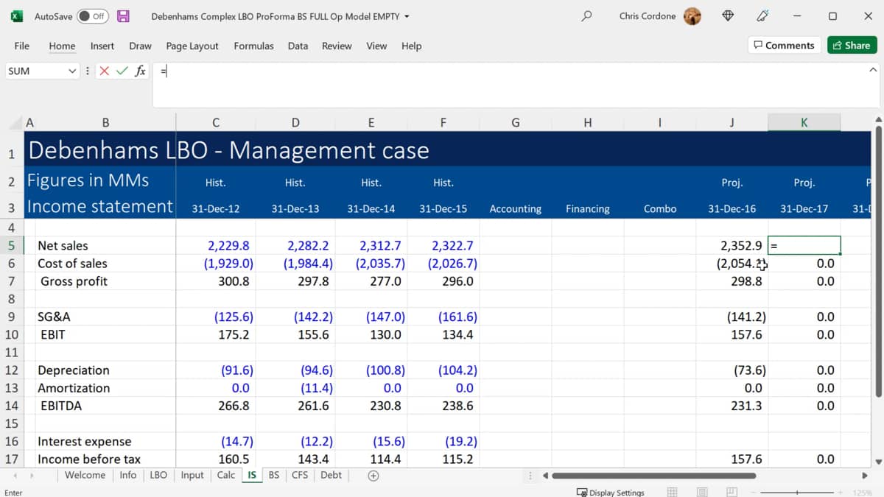
Task: Switch to Page Break Preview icon
Action: pos(732,491)
